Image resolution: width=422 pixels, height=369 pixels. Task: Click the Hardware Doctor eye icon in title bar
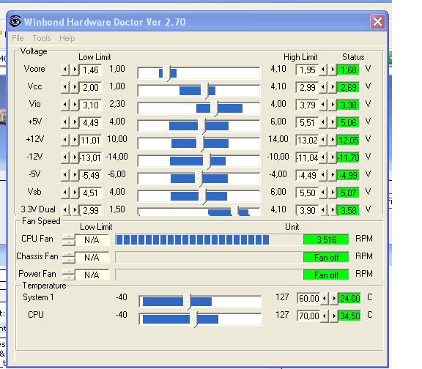[15, 21]
